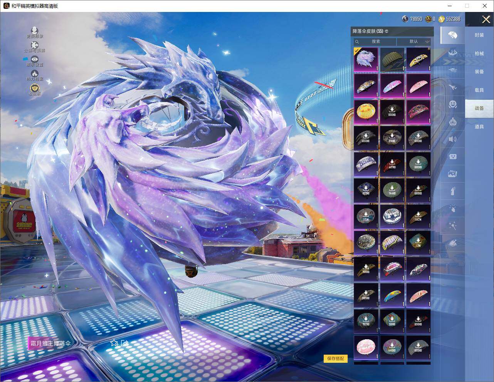Image resolution: width=494 pixels, height=382 pixels.
Task: Open the 载具 vehicles tab
Action: click(479, 90)
